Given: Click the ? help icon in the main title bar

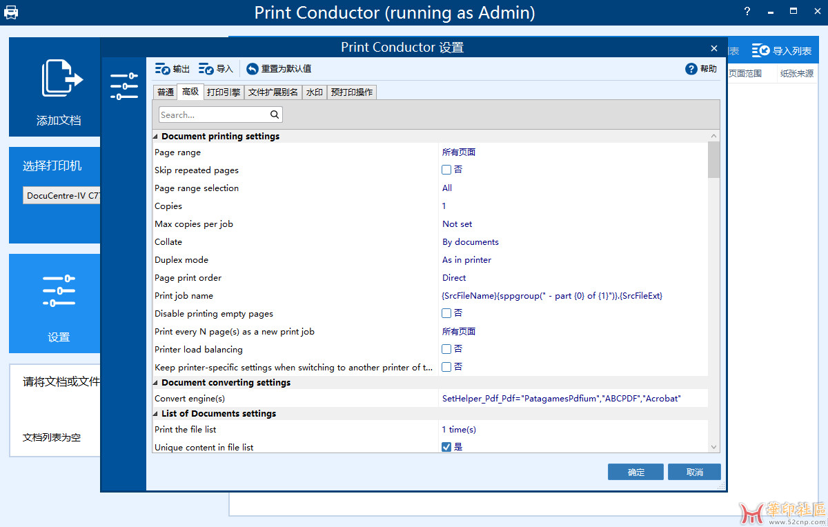Looking at the screenshot, I should [748, 12].
